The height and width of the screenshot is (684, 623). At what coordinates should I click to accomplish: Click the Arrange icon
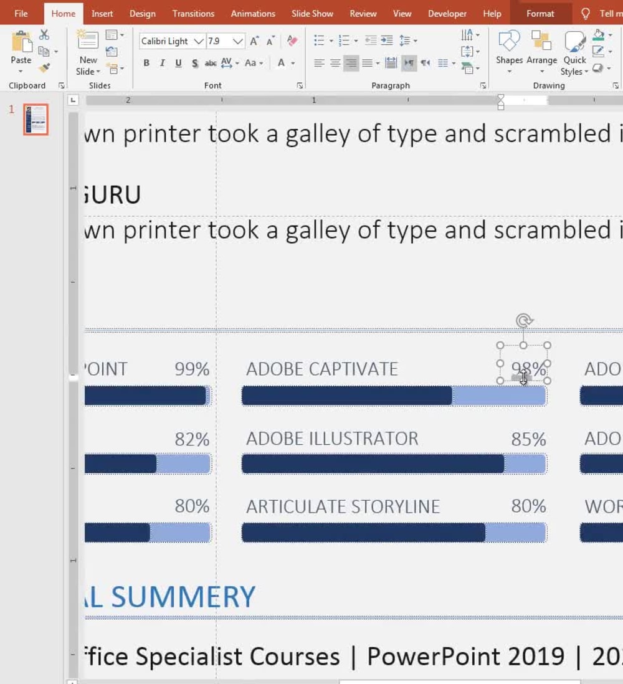pyautogui.click(x=541, y=42)
